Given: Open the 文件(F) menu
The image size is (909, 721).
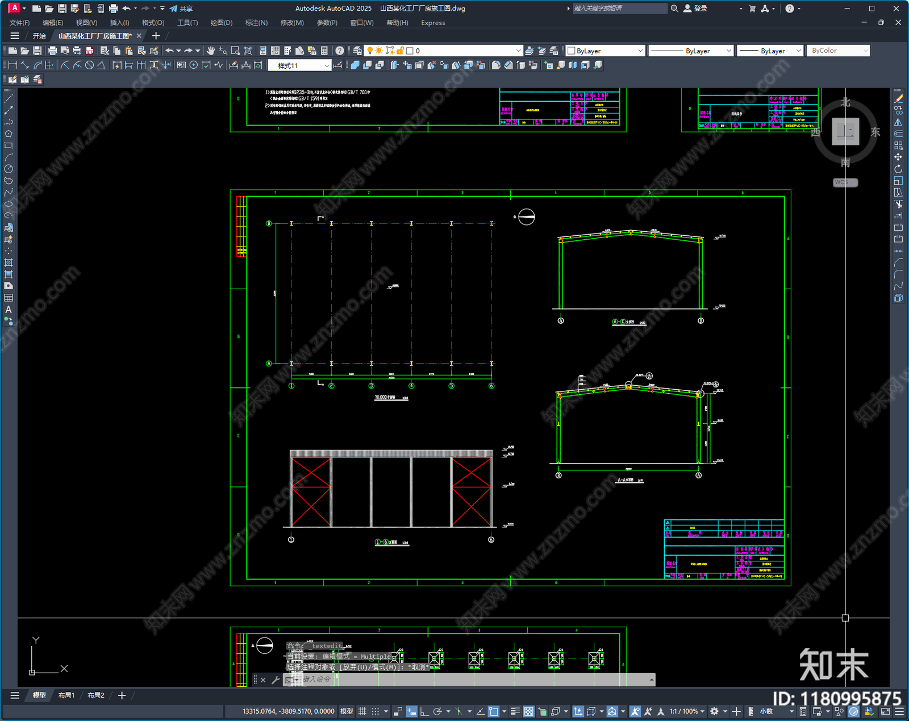Looking at the screenshot, I should tap(19, 23).
